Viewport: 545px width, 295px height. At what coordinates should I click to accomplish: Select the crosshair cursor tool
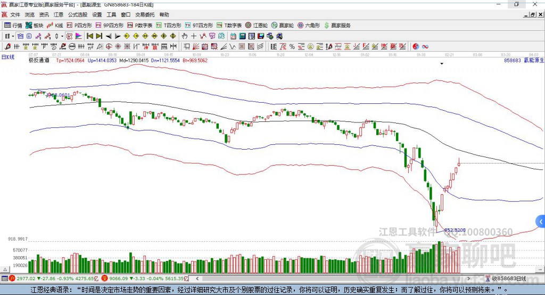[194, 36]
